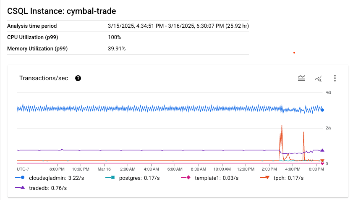Image resolution: width=353 pixels, height=200 pixels.
Task: Toggle the chart legend icon
Action: 301,78
